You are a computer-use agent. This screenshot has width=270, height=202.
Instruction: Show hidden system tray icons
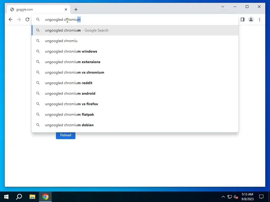(223, 197)
